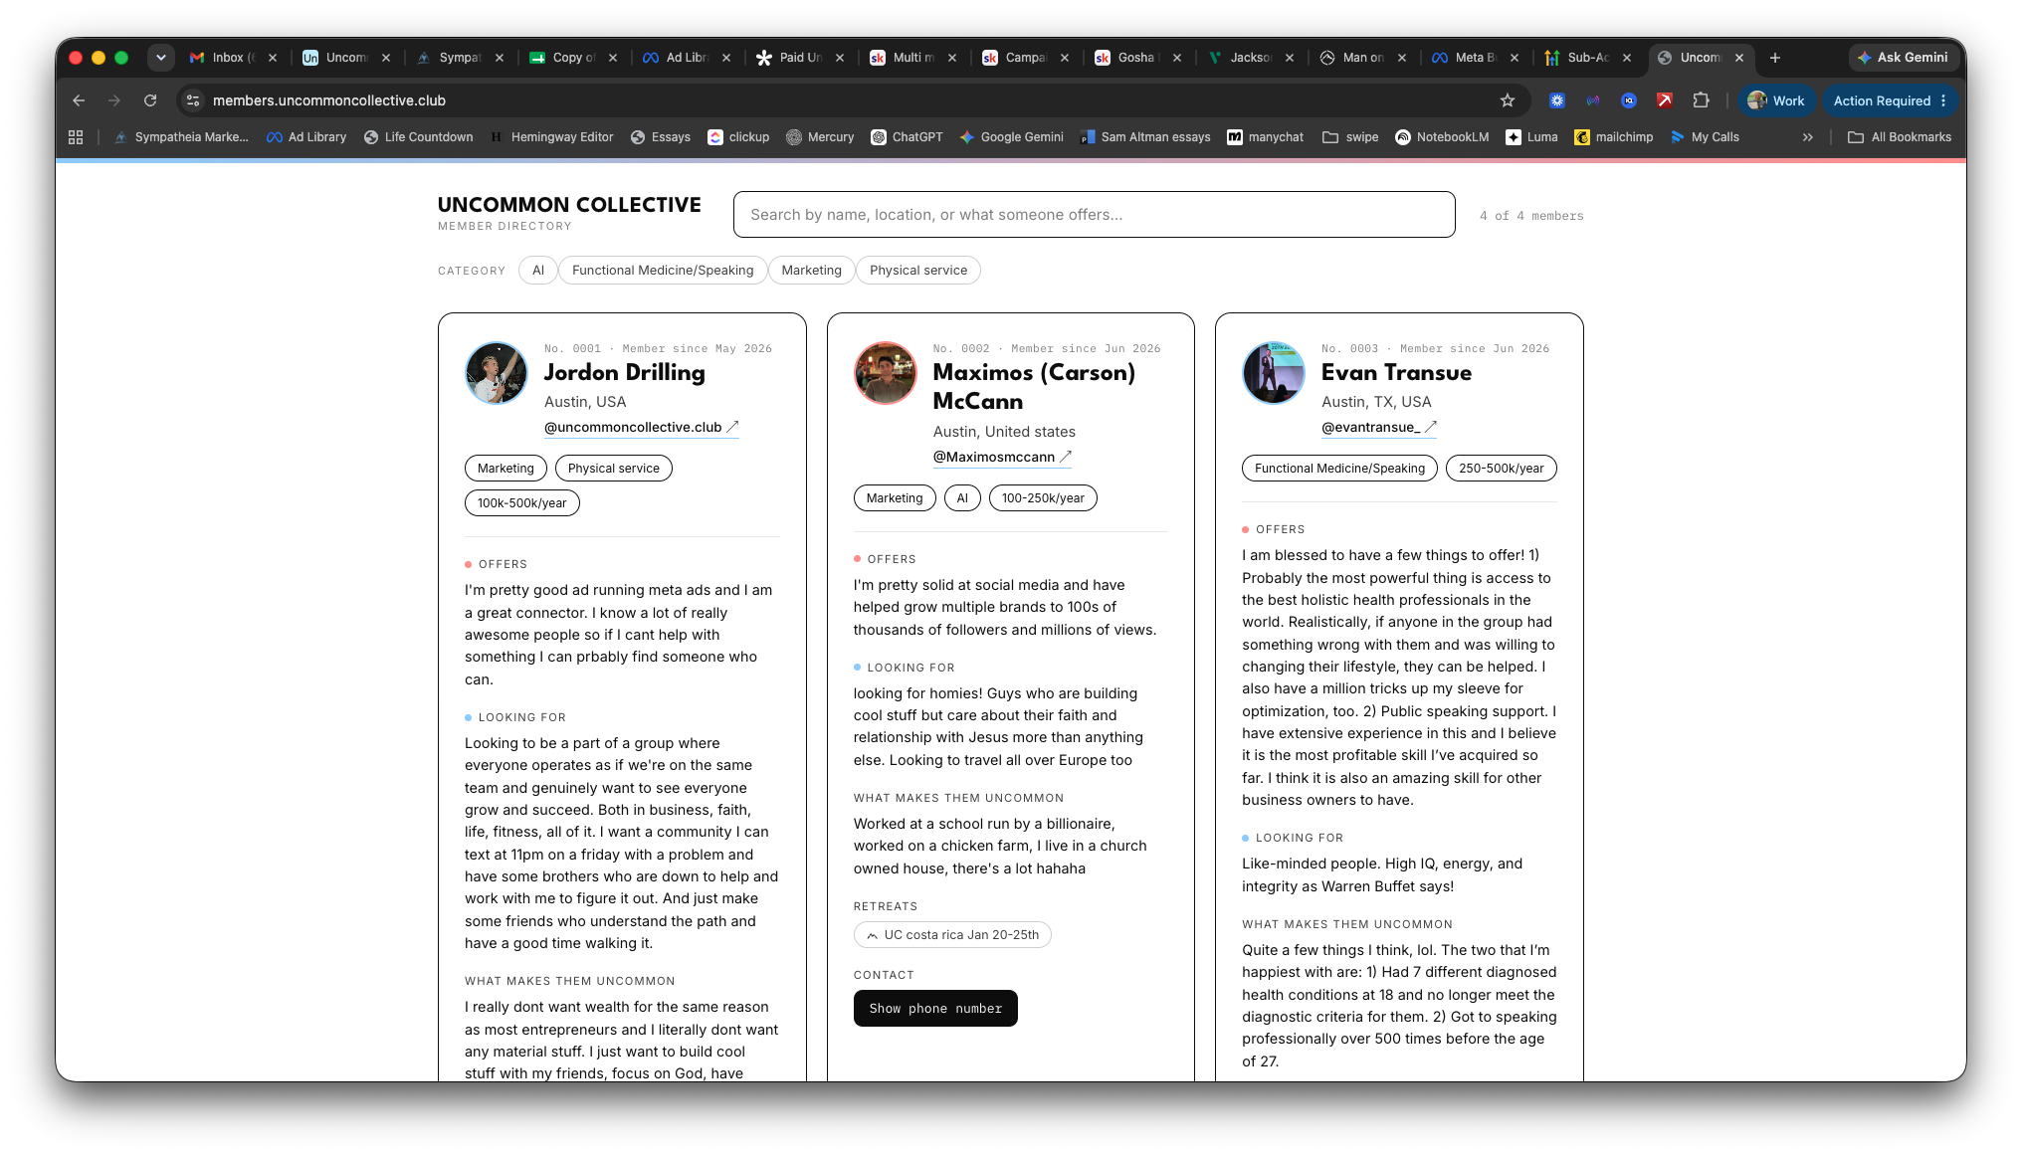Open the NotebookLM bookmark

point(1442,137)
